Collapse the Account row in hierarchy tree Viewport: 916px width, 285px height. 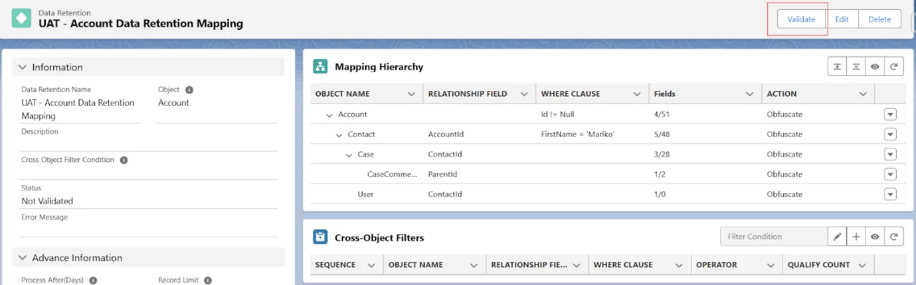329,115
